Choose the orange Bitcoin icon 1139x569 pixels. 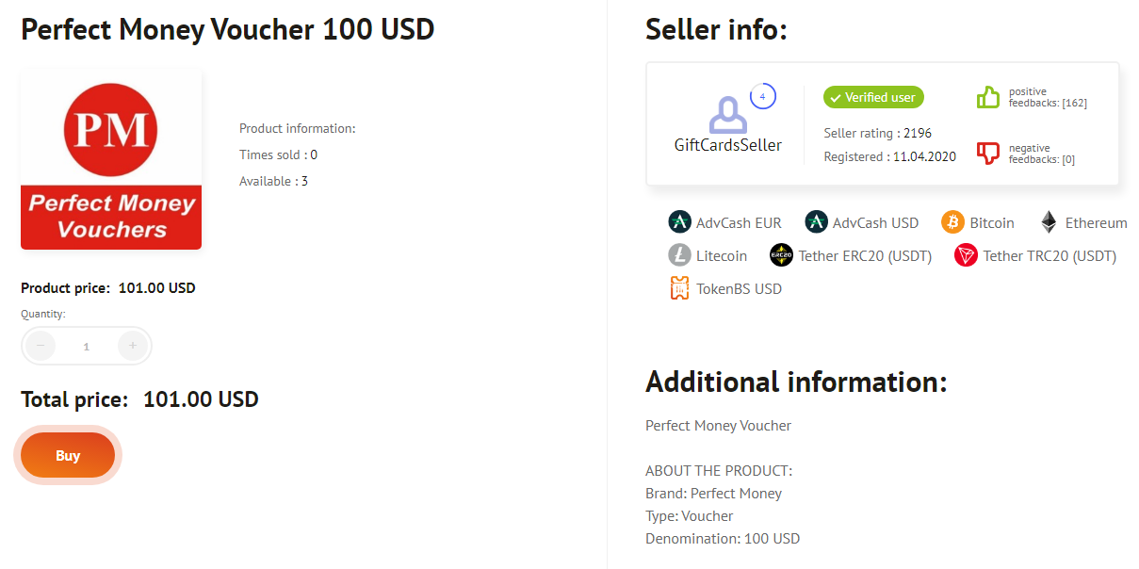[952, 222]
